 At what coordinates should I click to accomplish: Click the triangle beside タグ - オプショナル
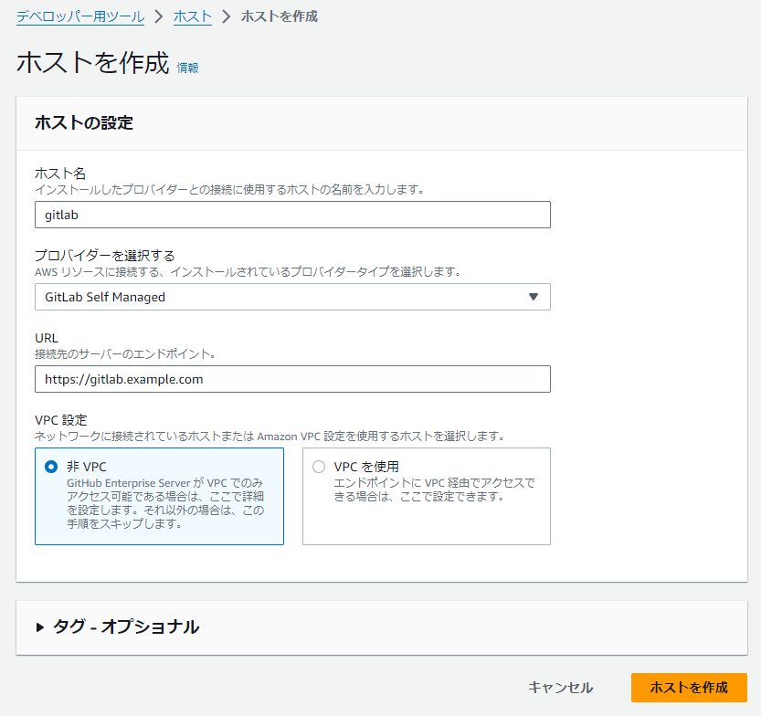coord(40,627)
